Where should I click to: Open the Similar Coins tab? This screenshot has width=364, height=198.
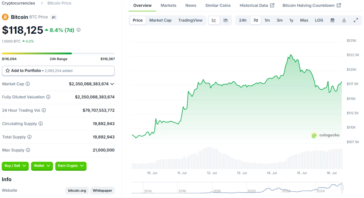pyautogui.click(x=218, y=5)
